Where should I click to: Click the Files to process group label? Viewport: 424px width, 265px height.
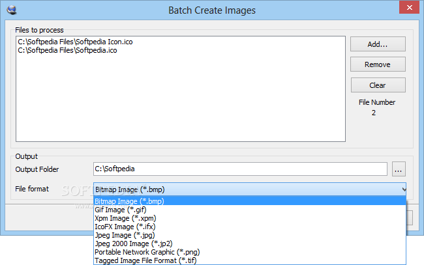(39, 30)
